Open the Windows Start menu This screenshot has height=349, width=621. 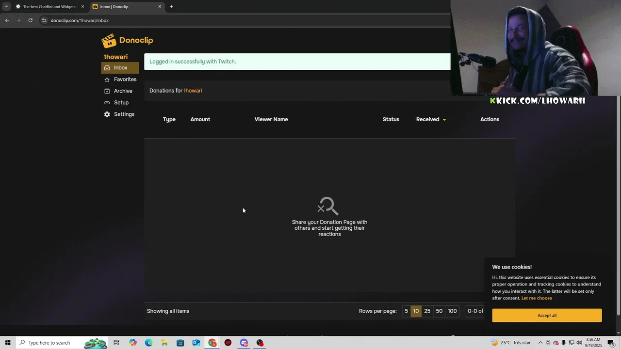pyautogui.click(x=7, y=343)
